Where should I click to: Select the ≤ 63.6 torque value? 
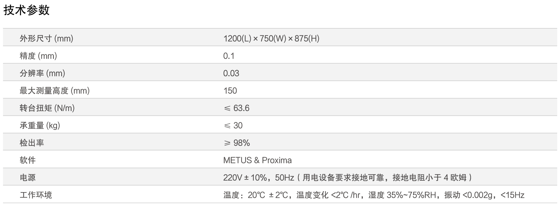coord(236,108)
